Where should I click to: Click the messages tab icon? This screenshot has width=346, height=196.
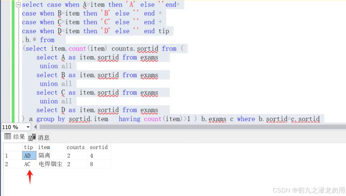pyautogui.click(x=32, y=137)
